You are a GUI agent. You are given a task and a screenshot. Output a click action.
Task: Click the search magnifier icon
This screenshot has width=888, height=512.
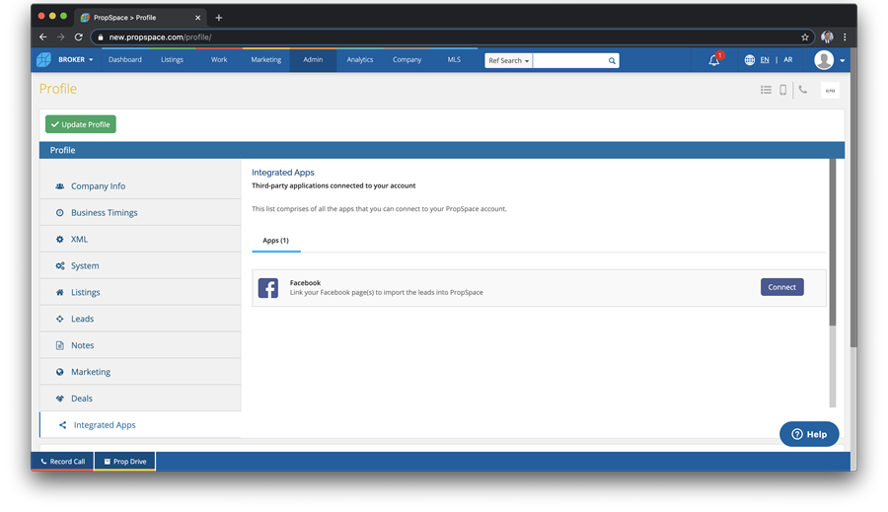pos(612,60)
